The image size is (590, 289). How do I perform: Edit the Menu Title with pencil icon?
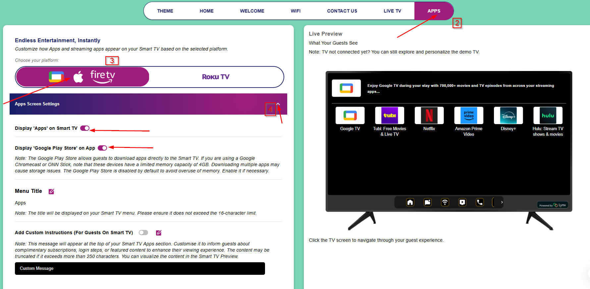pos(51,192)
